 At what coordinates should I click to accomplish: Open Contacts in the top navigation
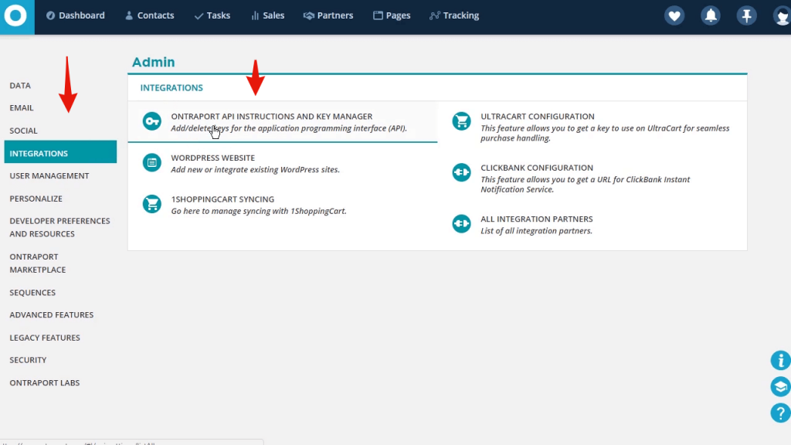150,15
